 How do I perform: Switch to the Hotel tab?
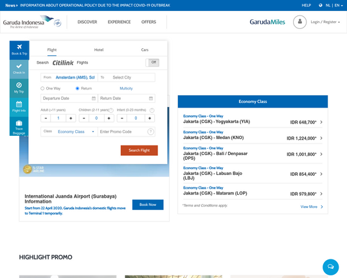(99, 50)
